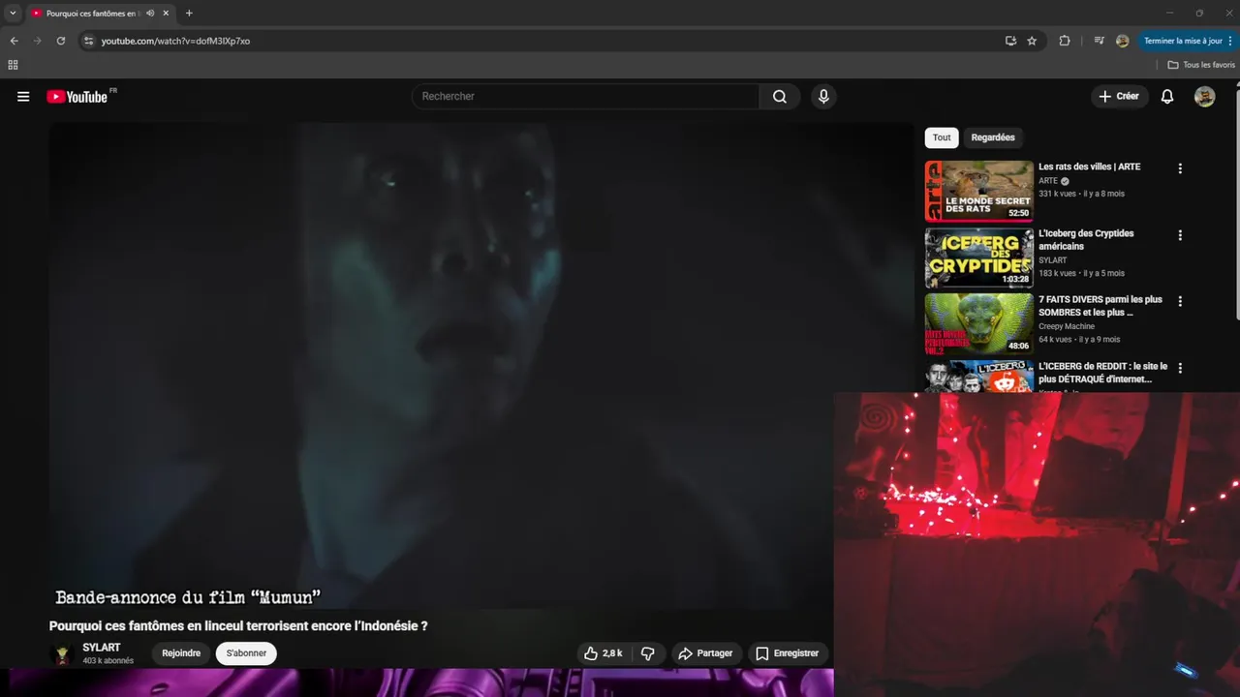1240x697 pixels.
Task: Go forward in browser history
Action: click(x=37, y=41)
